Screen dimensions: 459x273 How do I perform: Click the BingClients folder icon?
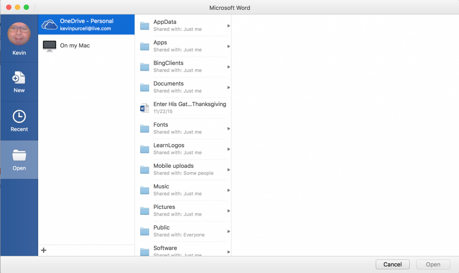pos(145,67)
